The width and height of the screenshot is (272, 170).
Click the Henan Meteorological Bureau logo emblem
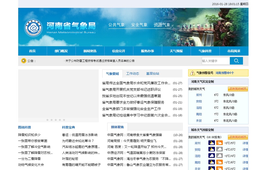pos(33,28)
